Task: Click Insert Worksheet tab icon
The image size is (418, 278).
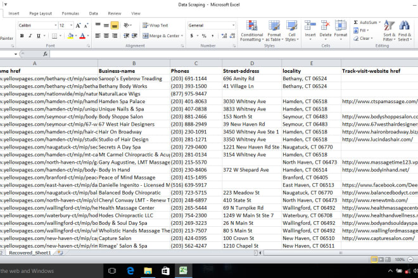Action: coord(60,253)
